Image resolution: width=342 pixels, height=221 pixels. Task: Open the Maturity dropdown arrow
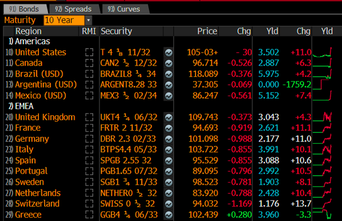click(88, 20)
